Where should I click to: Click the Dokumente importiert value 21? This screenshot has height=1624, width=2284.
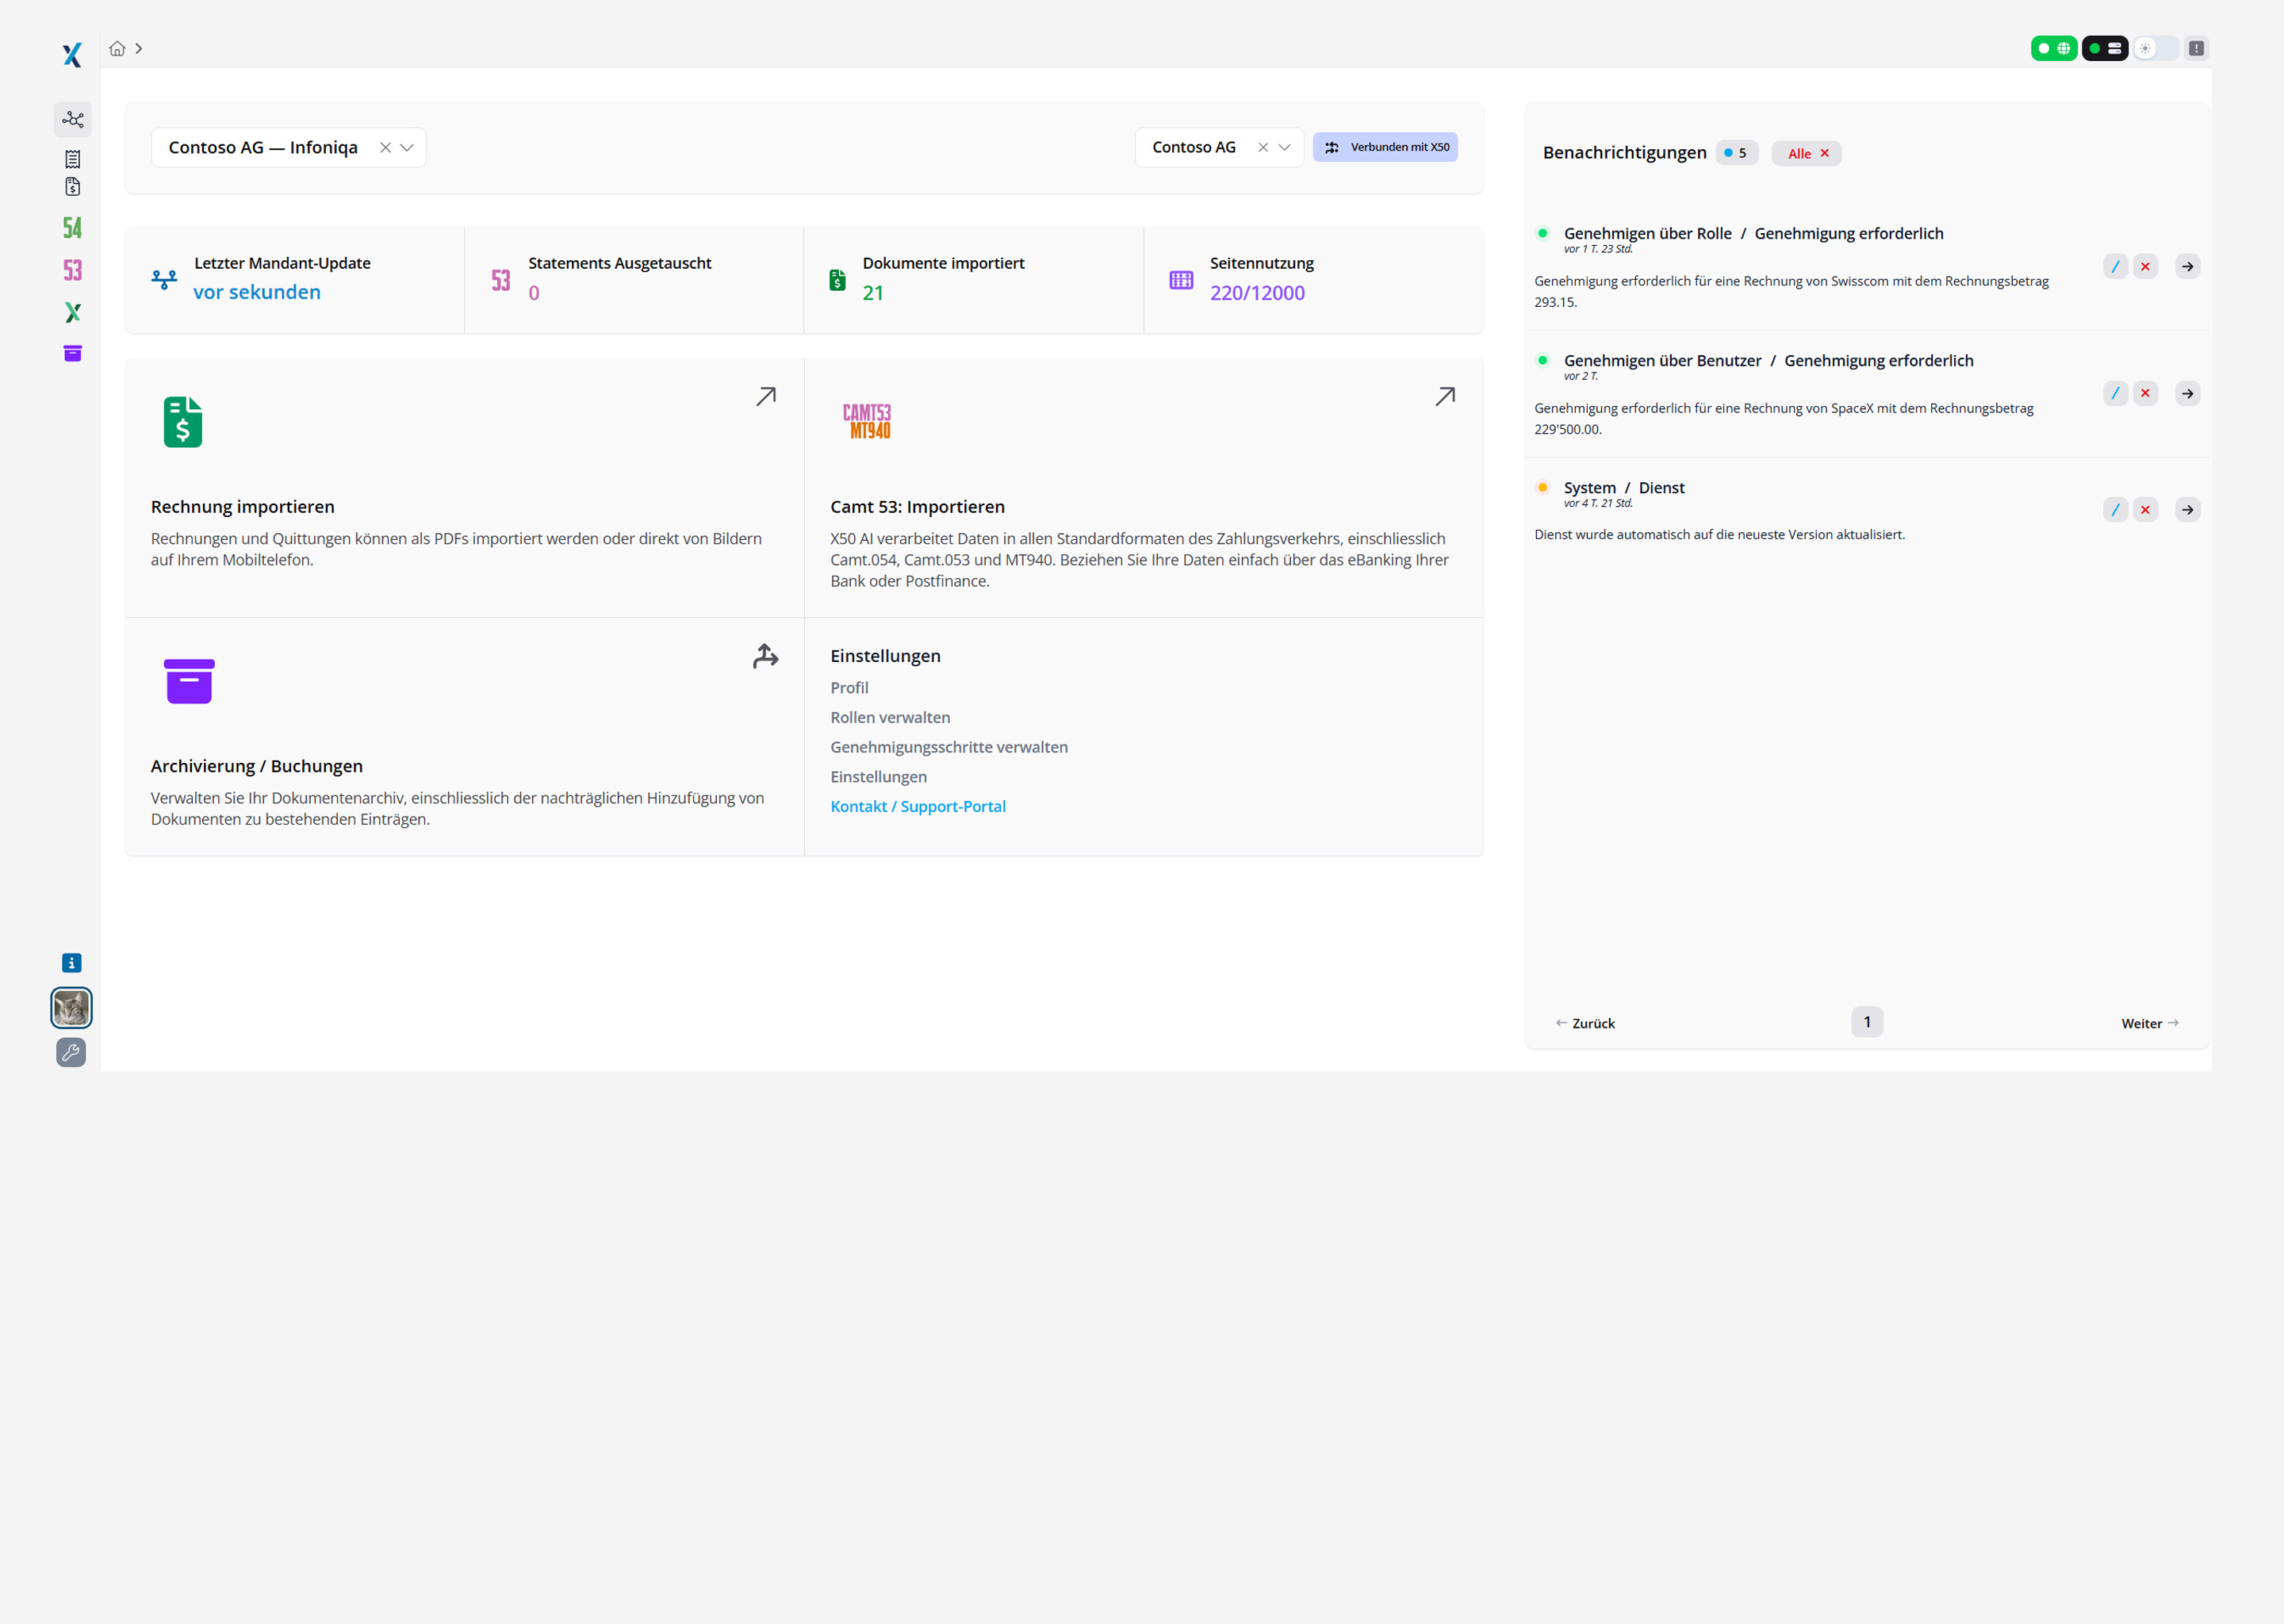tap(873, 293)
